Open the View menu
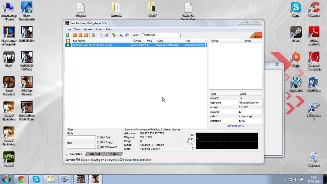This screenshot has height=184, width=327. [77, 29]
